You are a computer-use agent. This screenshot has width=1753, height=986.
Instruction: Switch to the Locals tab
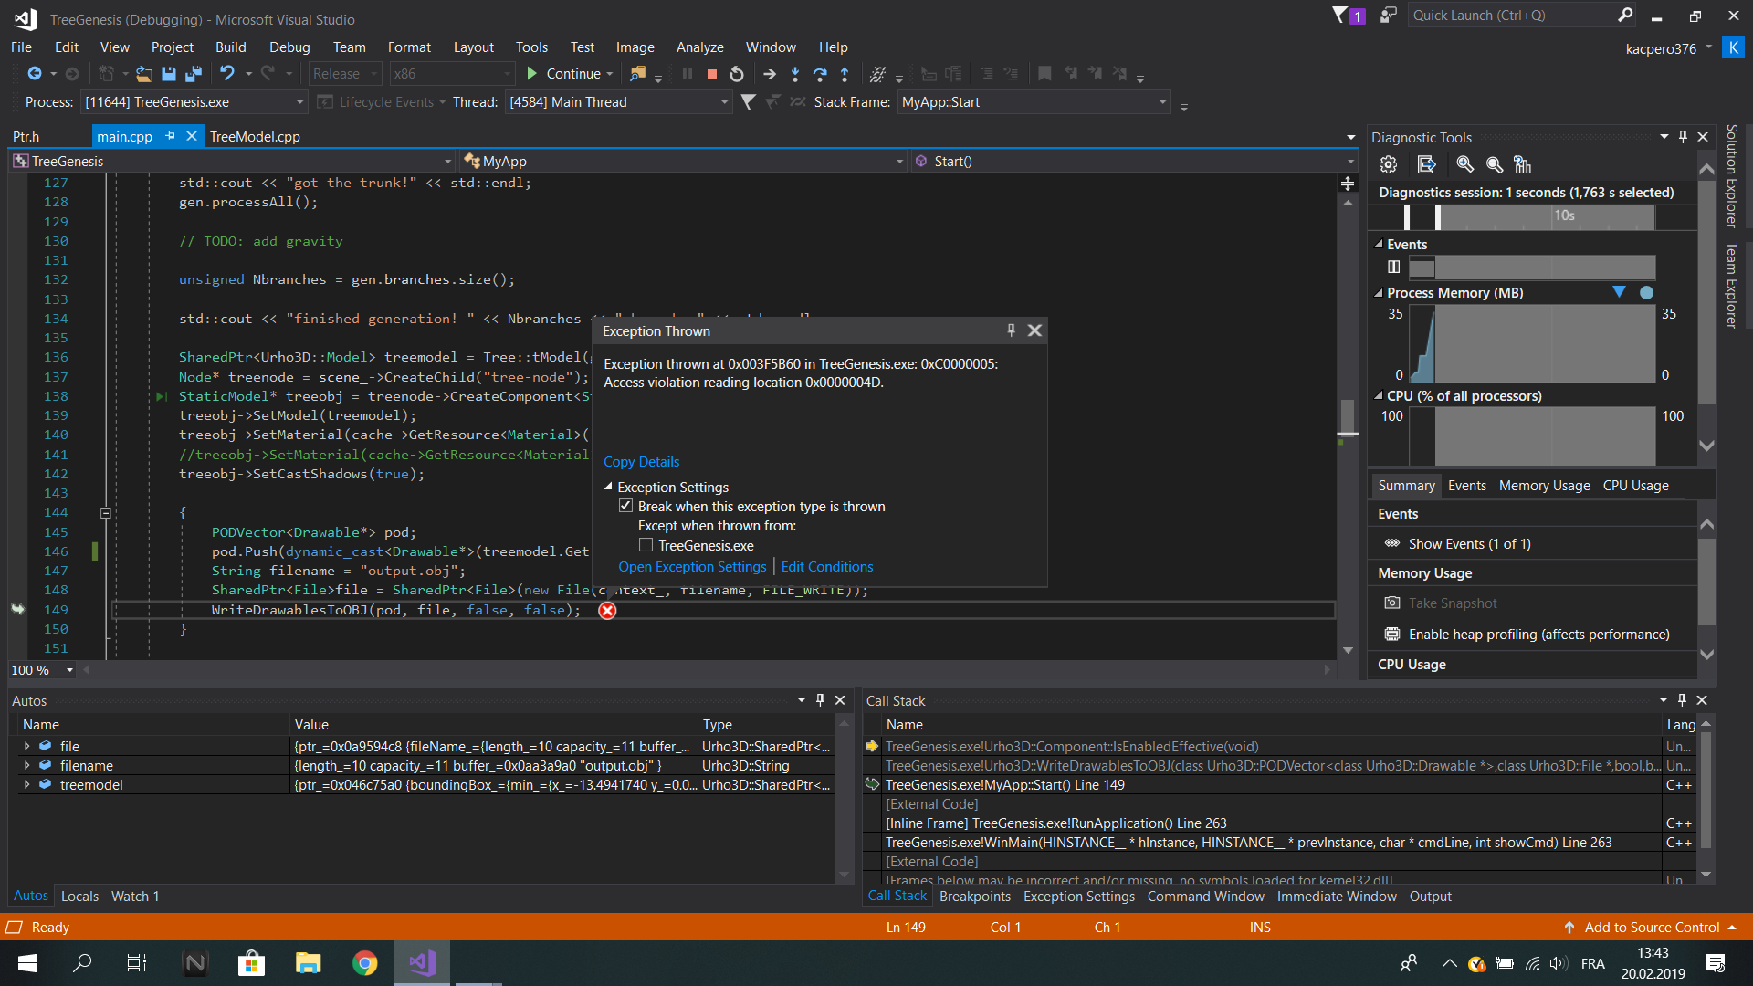pyautogui.click(x=79, y=897)
